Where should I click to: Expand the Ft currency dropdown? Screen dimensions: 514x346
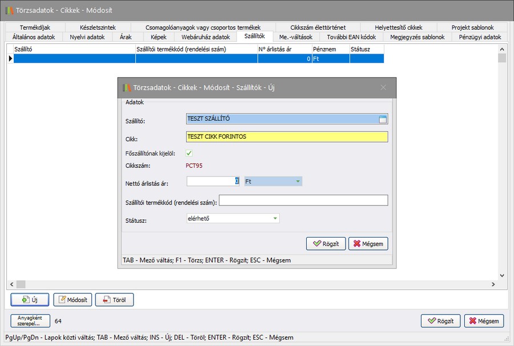click(x=298, y=181)
